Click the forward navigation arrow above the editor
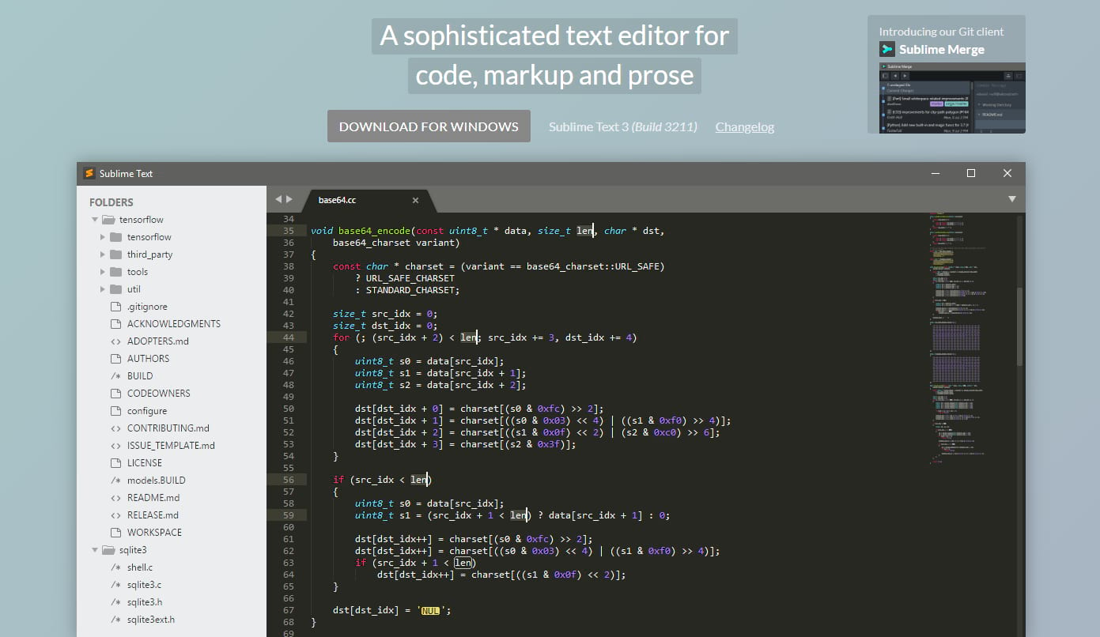1100x637 pixels. pyautogui.click(x=289, y=200)
